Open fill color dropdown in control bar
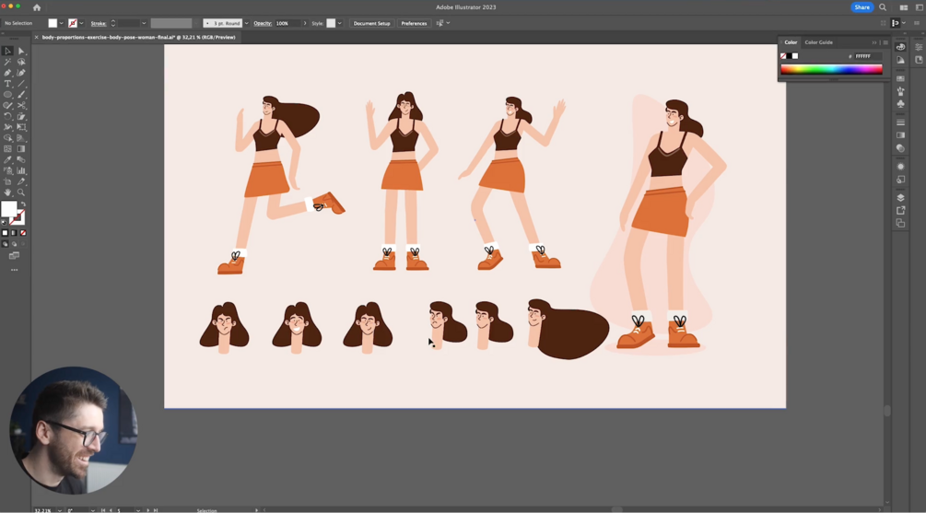926x513 pixels. 62,24
